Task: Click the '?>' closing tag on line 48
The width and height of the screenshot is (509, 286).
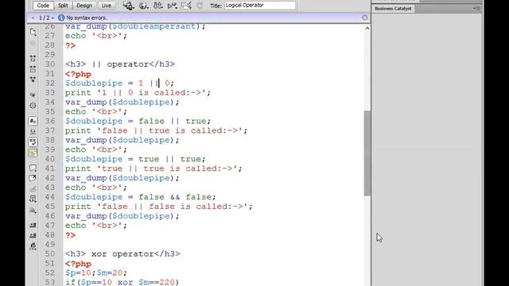Action: 71,235
